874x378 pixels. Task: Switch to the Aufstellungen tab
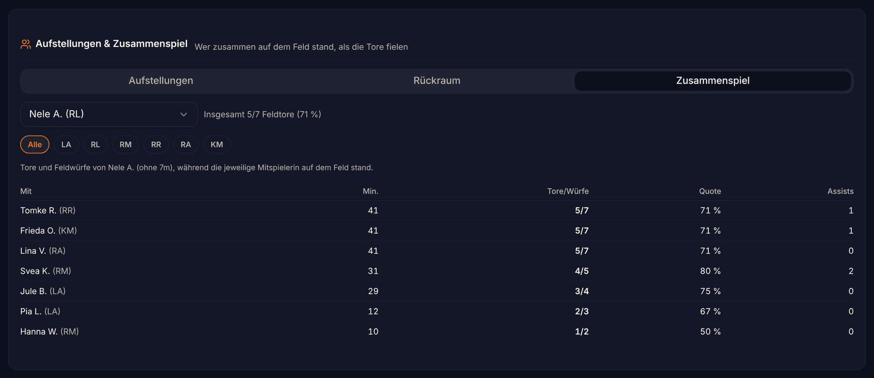[161, 81]
